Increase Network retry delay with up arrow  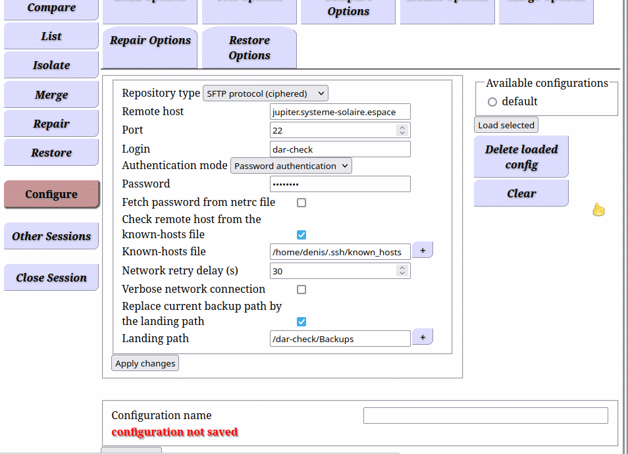402,268
